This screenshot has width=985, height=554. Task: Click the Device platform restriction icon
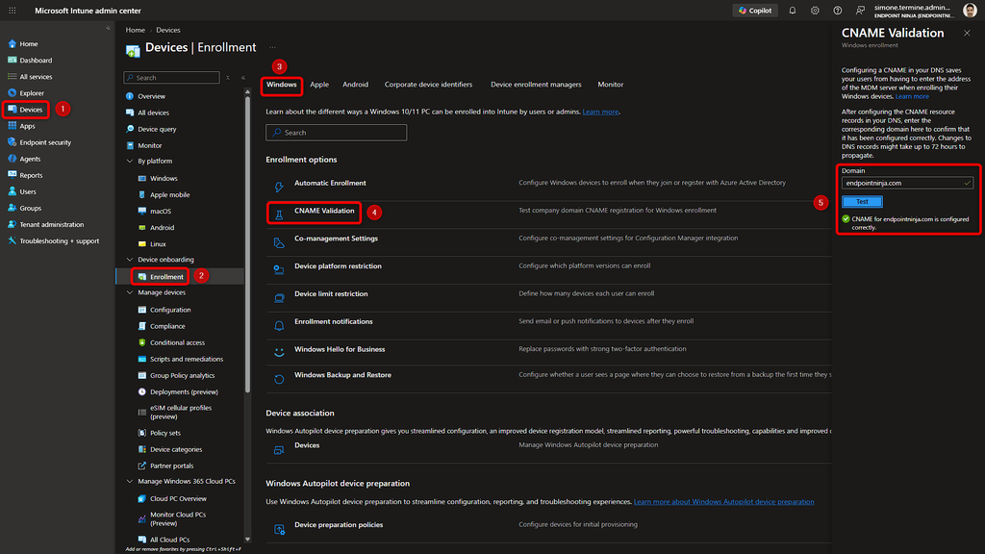279,270
